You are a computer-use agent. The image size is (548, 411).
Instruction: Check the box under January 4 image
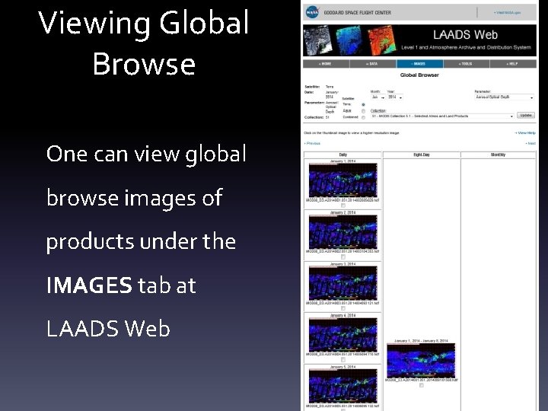[x=342, y=359]
